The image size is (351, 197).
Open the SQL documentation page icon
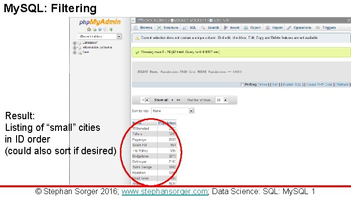tap(105, 29)
